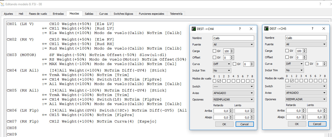Open the Switches lógicos tab

click(123, 14)
